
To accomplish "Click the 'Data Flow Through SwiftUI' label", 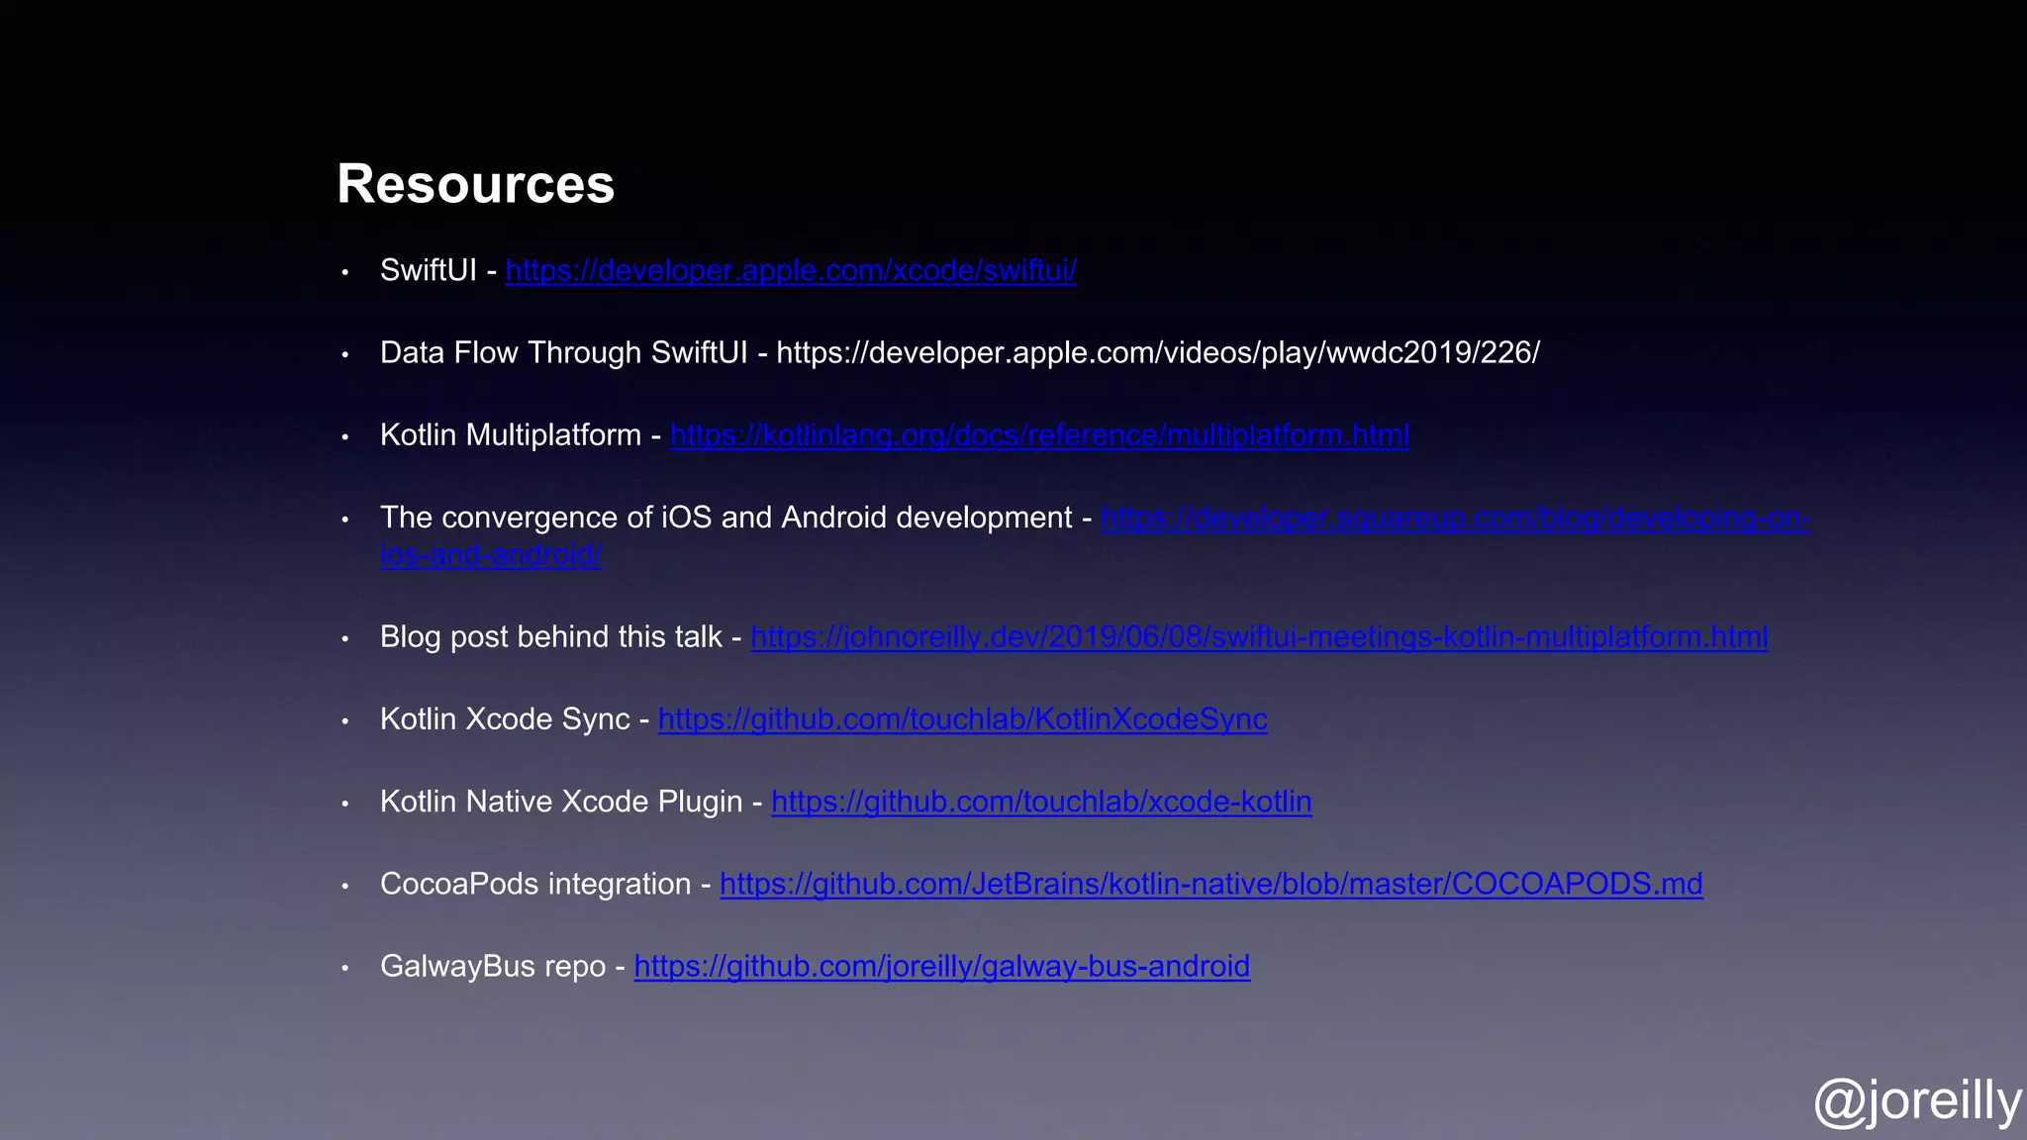I will (x=563, y=353).
